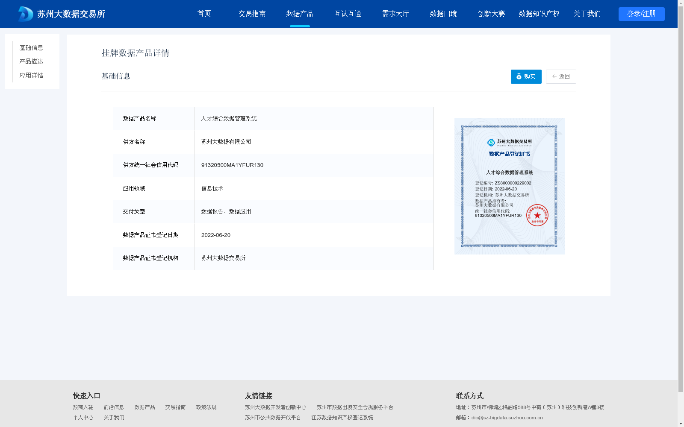Click the 苏州大数据交易所 registration agency cell
Viewport: 684px width, 427px height.
click(x=314, y=258)
